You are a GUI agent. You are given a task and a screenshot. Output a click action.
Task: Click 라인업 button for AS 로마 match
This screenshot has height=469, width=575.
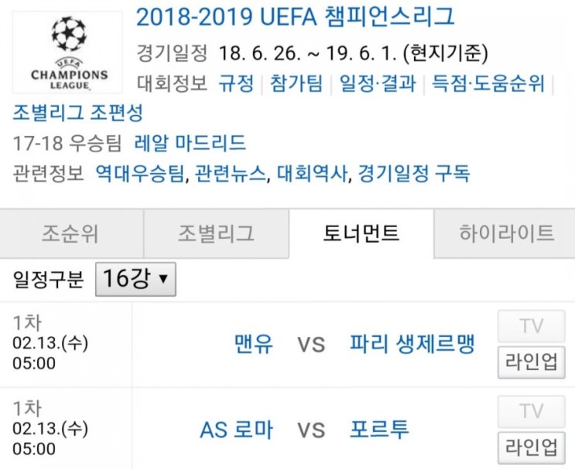point(531,447)
